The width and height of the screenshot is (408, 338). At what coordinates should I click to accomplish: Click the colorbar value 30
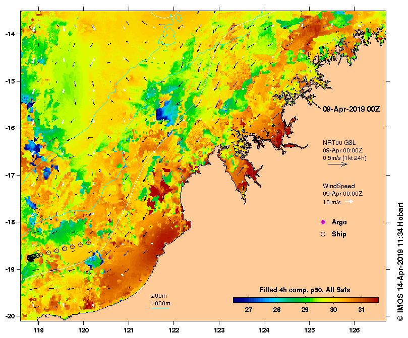pos(333,309)
